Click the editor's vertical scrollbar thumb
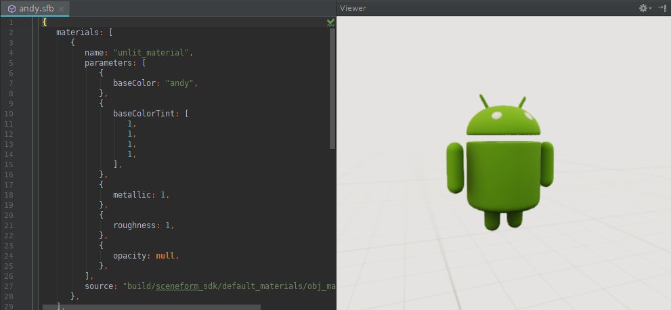Image resolution: width=671 pixels, height=310 pixels. [x=332, y=88]
